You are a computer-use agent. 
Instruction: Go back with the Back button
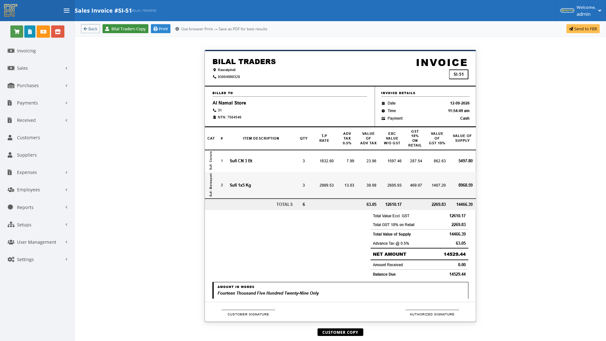91,29
